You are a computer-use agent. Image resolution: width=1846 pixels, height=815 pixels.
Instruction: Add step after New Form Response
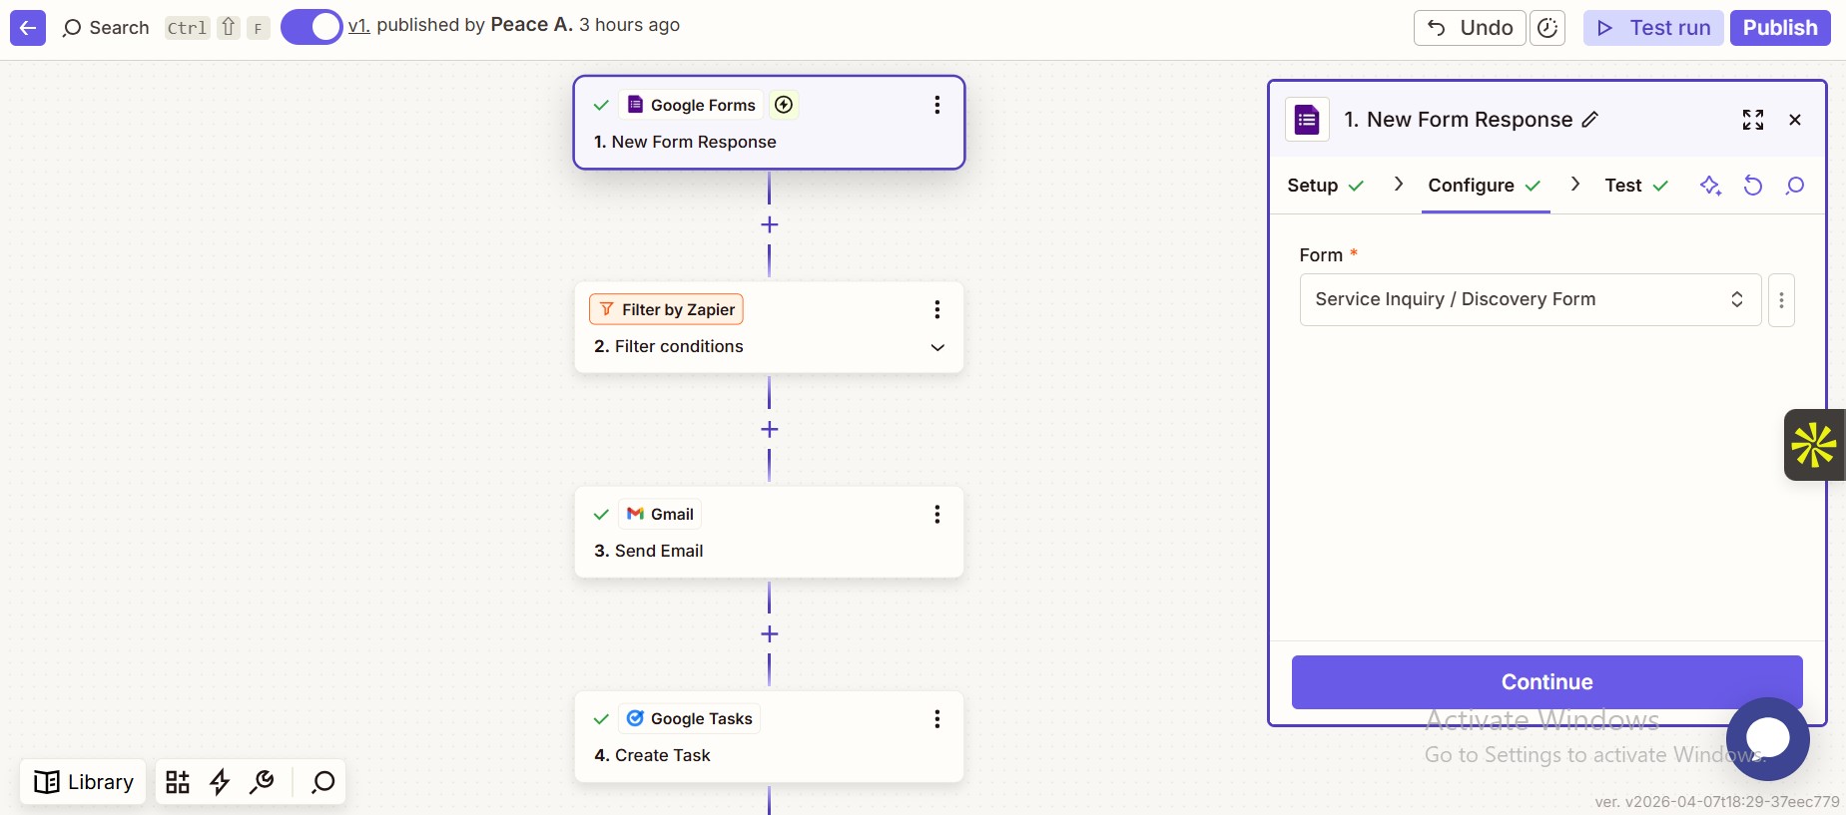click(x=769, y=224)
